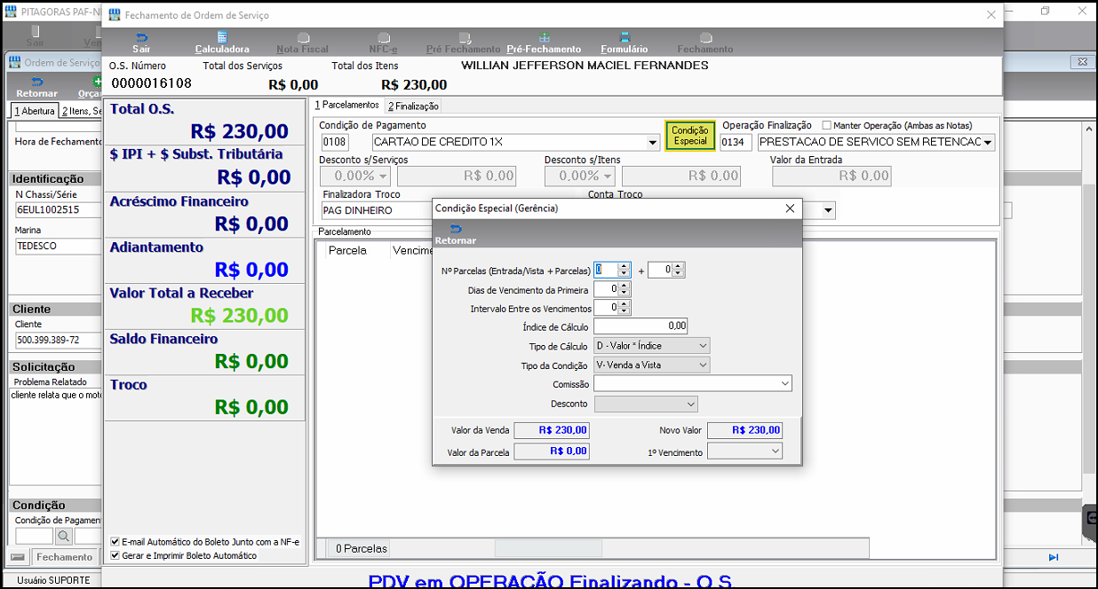The width and height of the screenshot is (1098, 589).
Task: Click the Finalizadora Troco field PAG DINHEIRO
Action: [377, 210]
